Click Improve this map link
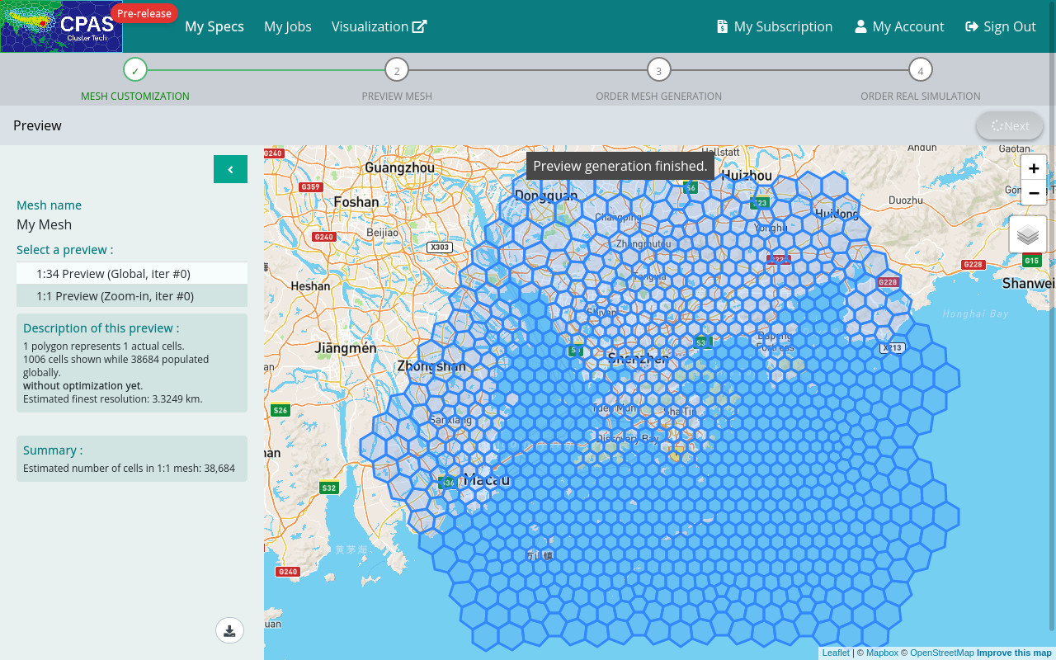The image size is (1056, 660). [x=1014, y=653]
